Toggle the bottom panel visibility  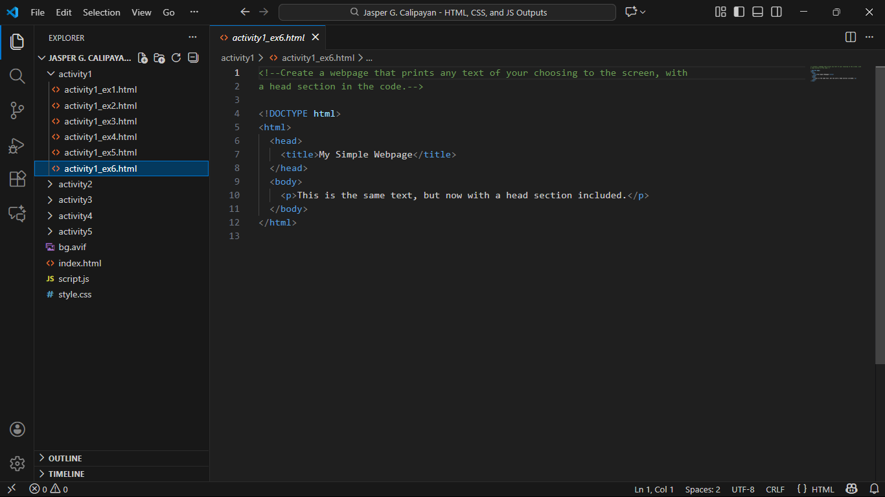coord(757,12)
